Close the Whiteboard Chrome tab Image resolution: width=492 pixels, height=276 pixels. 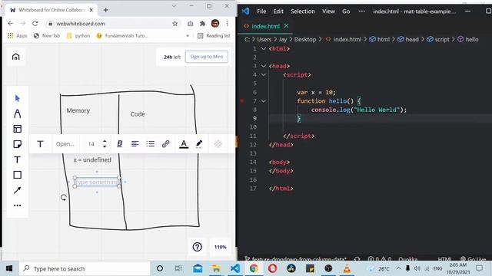click(x=91, y=10)
